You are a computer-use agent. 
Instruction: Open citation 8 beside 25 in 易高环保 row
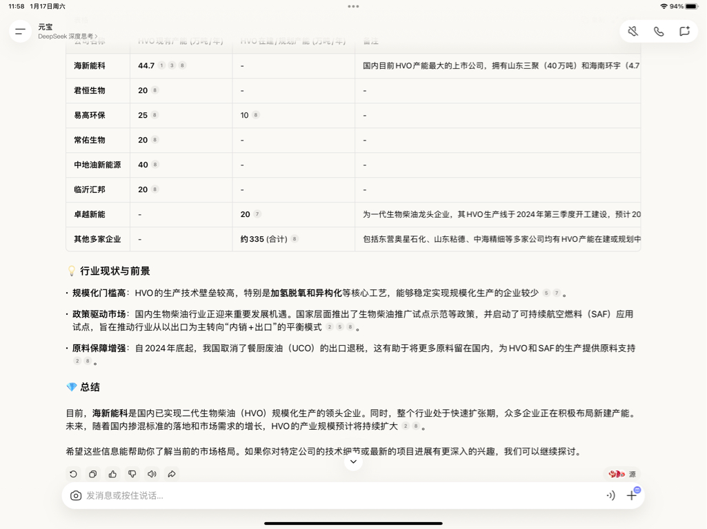155,115
